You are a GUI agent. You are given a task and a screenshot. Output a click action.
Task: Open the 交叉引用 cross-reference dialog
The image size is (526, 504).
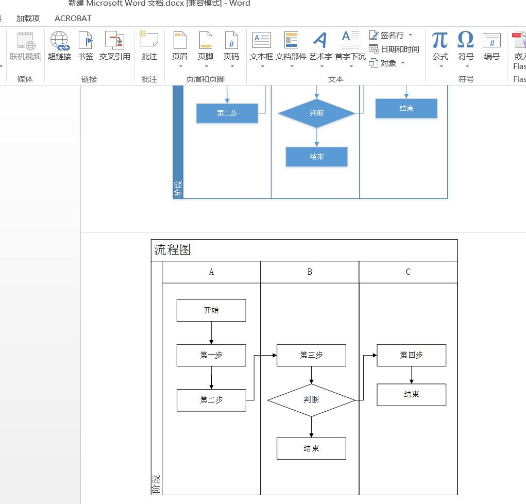pyautogui.click(x=114, y=46)
